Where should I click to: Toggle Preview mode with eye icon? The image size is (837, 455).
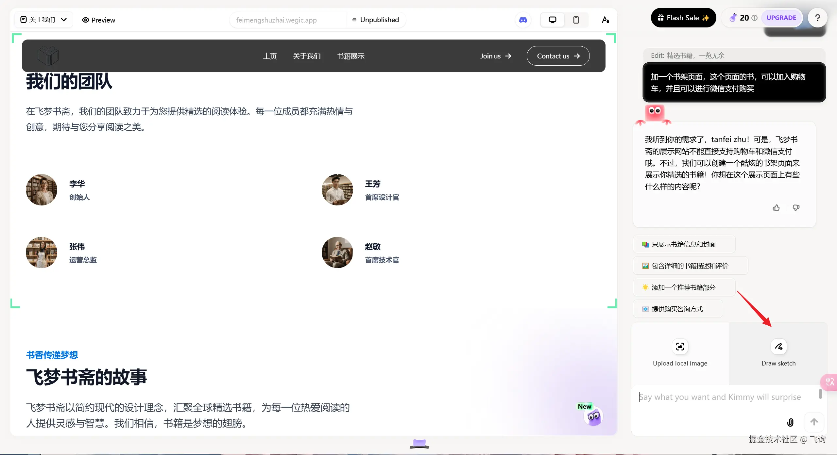[x=98, y=20]
